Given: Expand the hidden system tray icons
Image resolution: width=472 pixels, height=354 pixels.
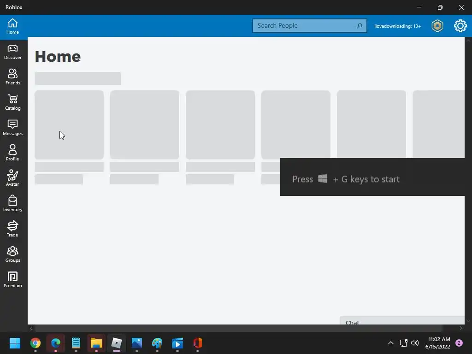Looking at the screenshot, I should 391,343.
